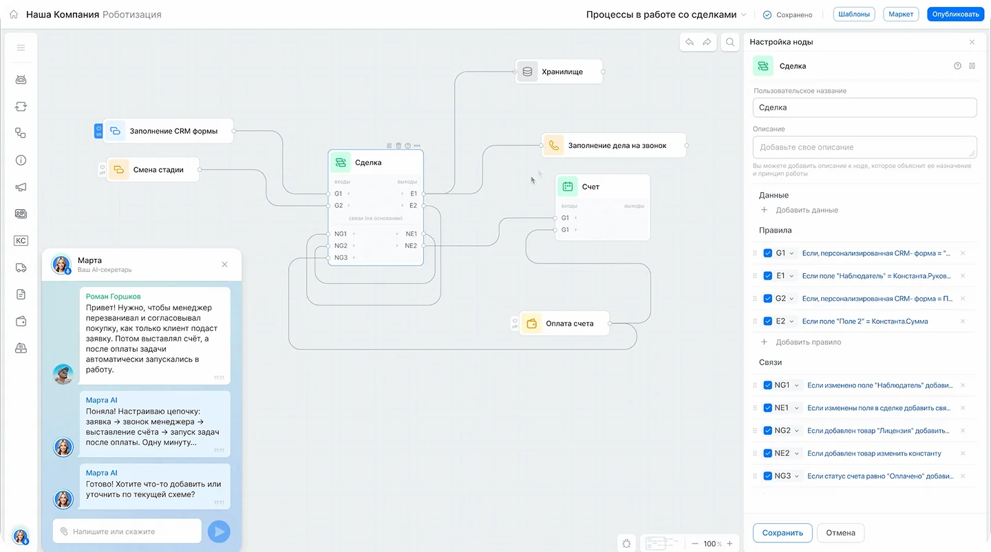Image resolution: width=991 pixels, height=552 pixels.
Task: Open the Маркет section
Action: (901, 14)
